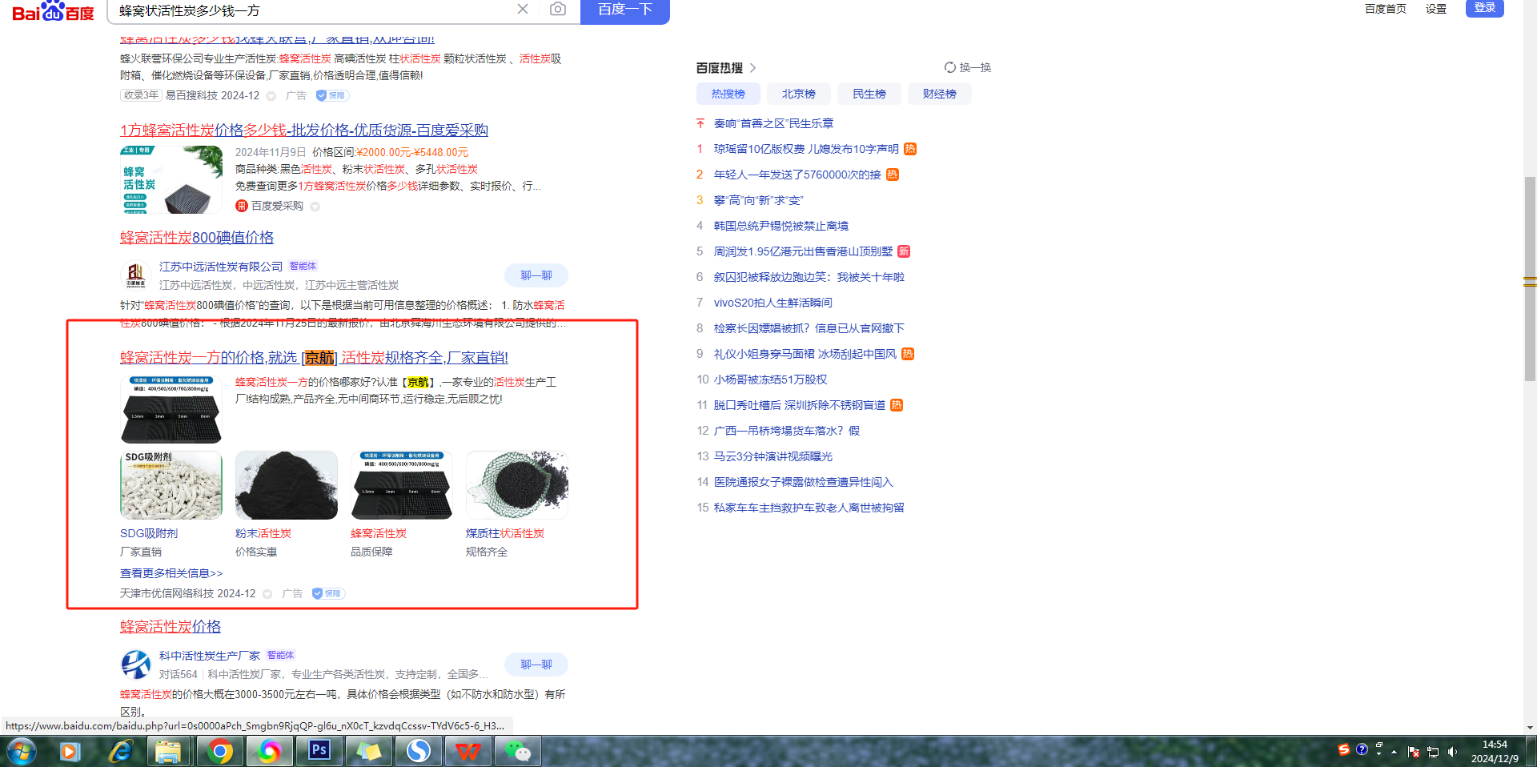
Task: Open File Explorer from taskbar
Action: (x=169, y=751)
